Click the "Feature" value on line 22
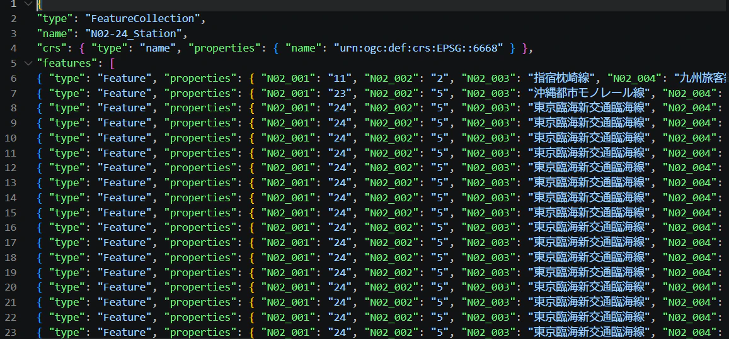 [x=125, y=317]
